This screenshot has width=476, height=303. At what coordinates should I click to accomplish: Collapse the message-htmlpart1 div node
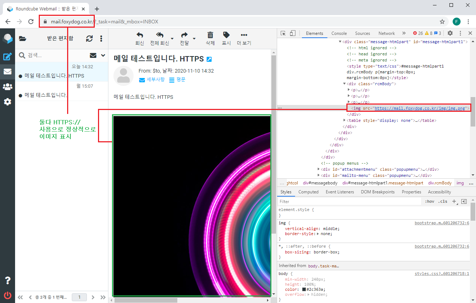pos(340,42)
